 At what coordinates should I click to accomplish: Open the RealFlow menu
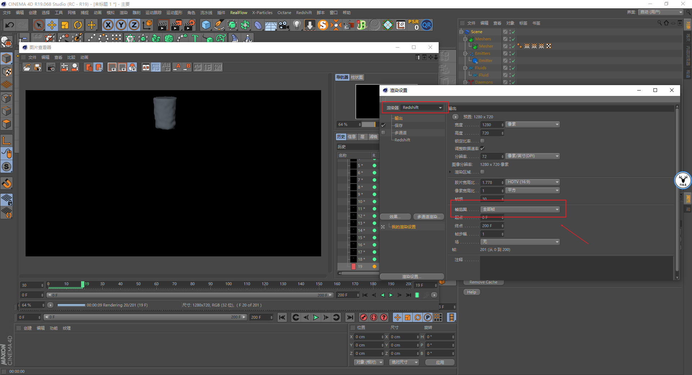click(239, 13)
